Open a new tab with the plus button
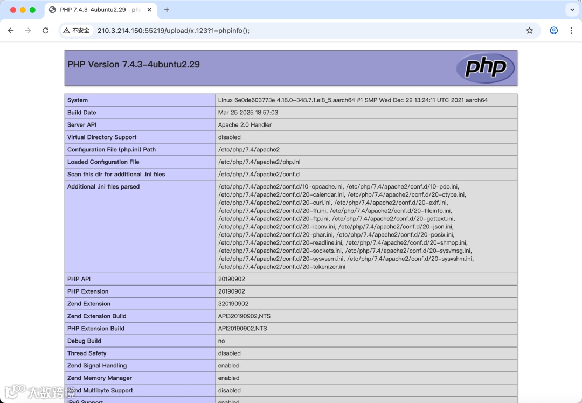The image size is (582, 403). point(167,10)
